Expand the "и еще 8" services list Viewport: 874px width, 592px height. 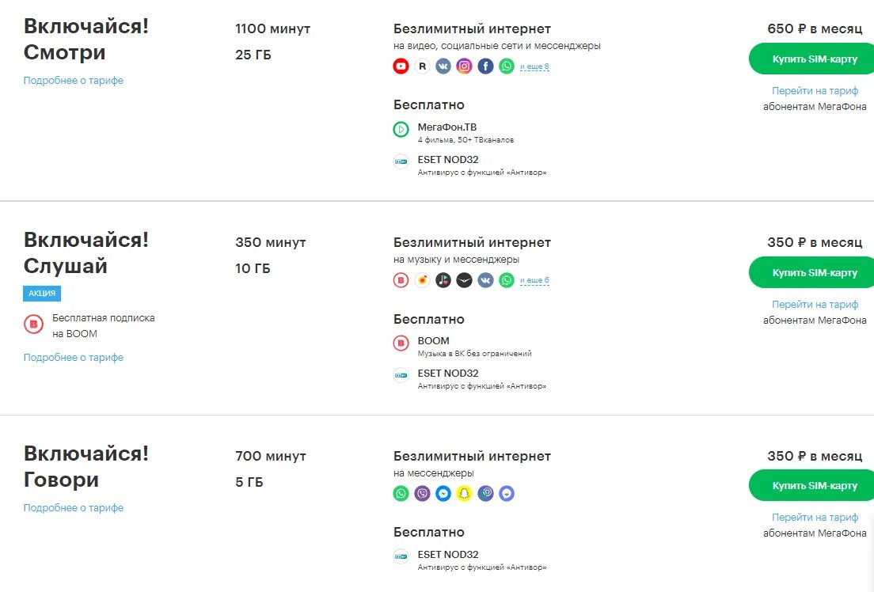click(x=534, y=67)
